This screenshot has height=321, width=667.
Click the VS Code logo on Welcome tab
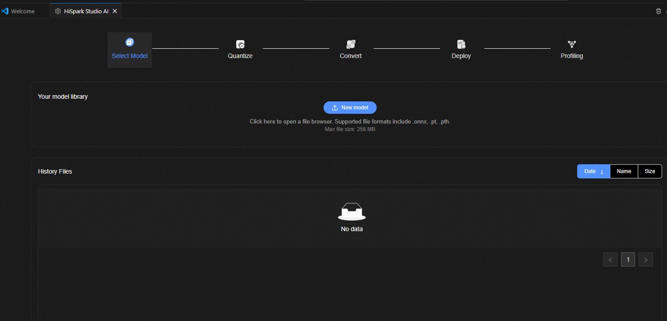point(5,11)
